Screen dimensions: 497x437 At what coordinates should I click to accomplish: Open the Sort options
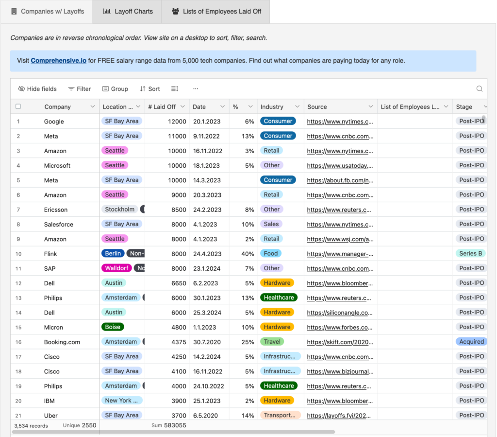click(149, 89)
